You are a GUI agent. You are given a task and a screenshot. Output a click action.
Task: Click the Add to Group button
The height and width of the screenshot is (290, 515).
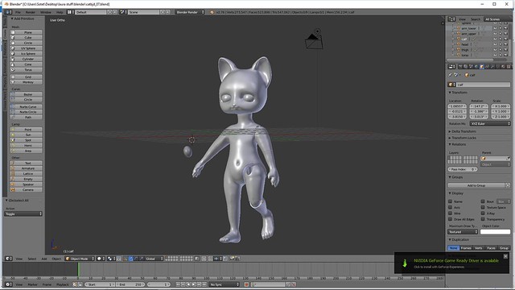(476, 185)
